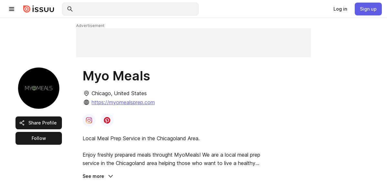Open the hamburger navigation menu
The image size is (387, 193).
click(12, 9)
